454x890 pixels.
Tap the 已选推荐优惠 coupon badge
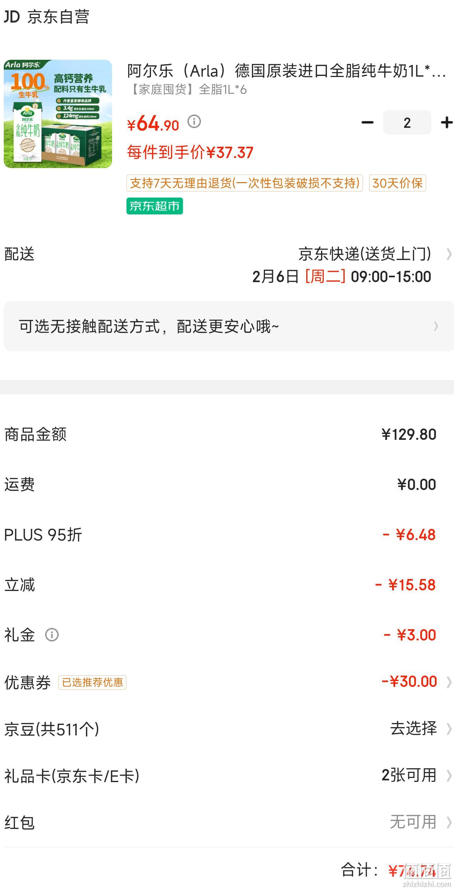click(x=92, y=682)
